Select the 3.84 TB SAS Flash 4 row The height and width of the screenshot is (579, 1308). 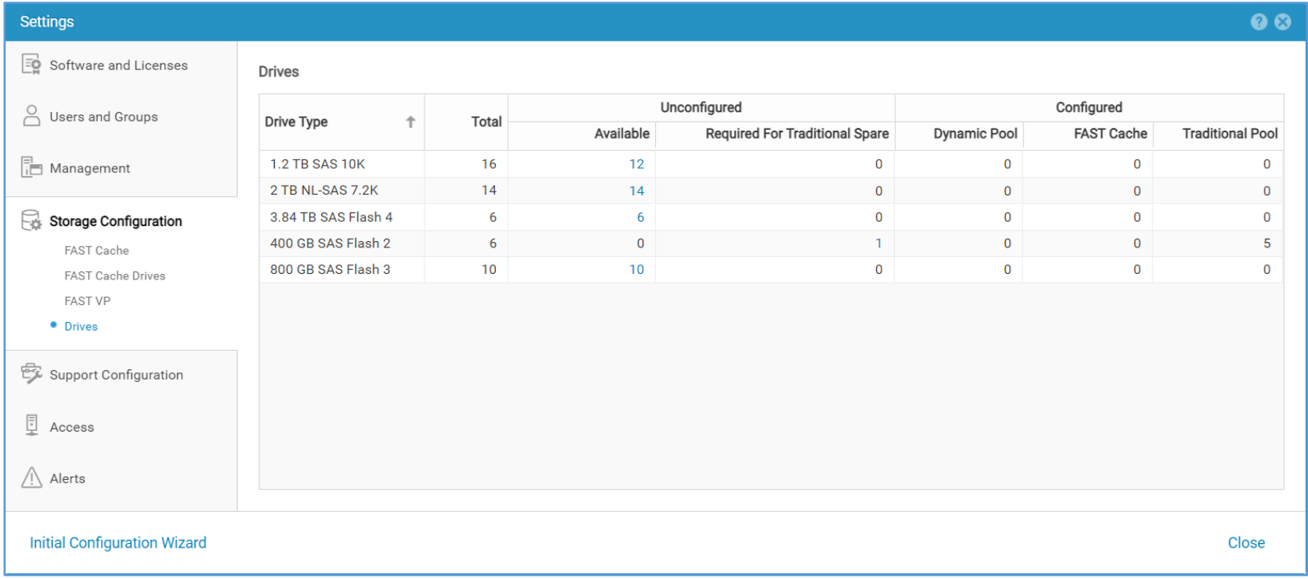coord(331,217)
